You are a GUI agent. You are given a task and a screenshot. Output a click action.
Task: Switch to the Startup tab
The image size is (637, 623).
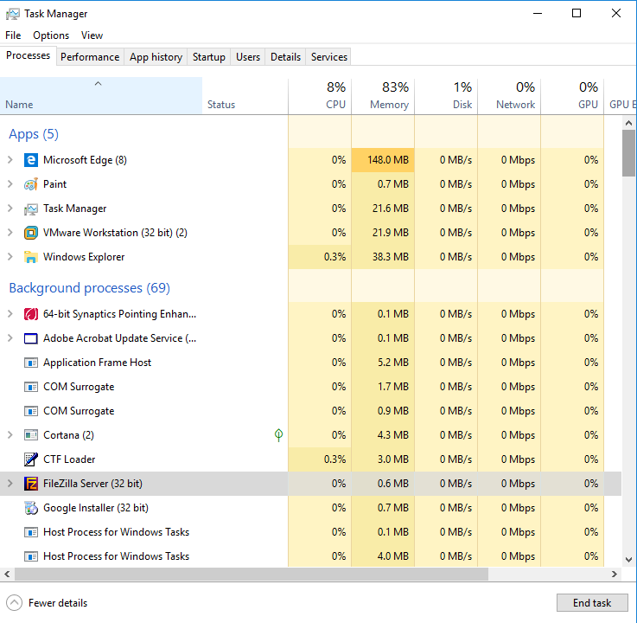pyautogui.click(x=209, y=57)
